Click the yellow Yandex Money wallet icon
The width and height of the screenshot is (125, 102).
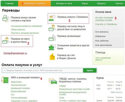coord(52,57)
